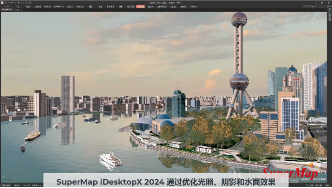Select the red highlighted ribbon tab
The image size is (332, 188).
pos(141,7)
